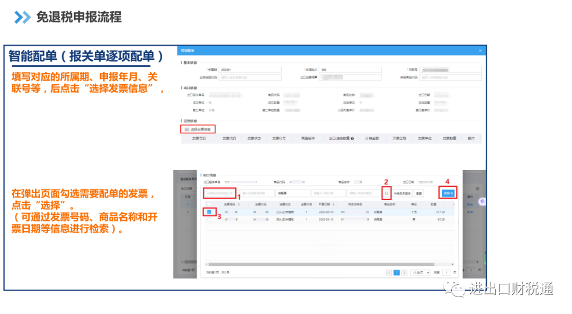The height and width of the screenshot is (314, 572).
Task: Click page number input in background window
Action: [471, 270]
